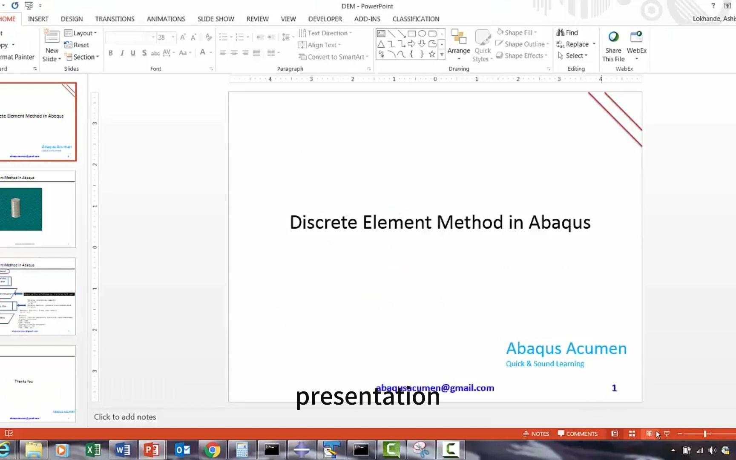The image size is (736, 460).
Task: Adjust the zoom slider in status bar
Action: coord(705,434)
